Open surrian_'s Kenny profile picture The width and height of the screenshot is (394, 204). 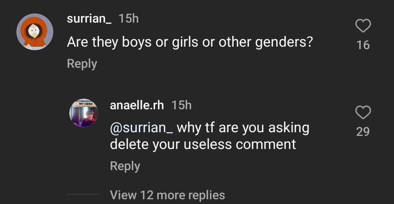click(x=35, y=32)
